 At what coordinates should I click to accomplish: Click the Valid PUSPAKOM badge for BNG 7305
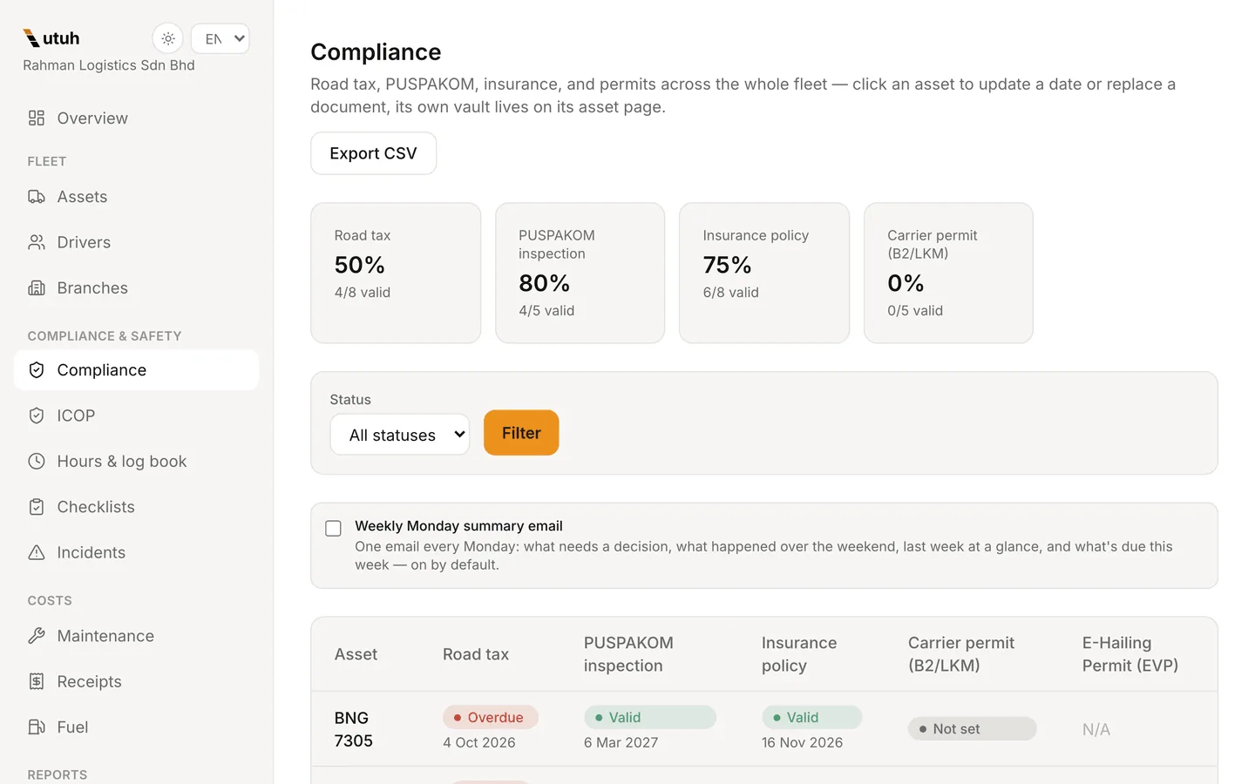tap(650, 717)
